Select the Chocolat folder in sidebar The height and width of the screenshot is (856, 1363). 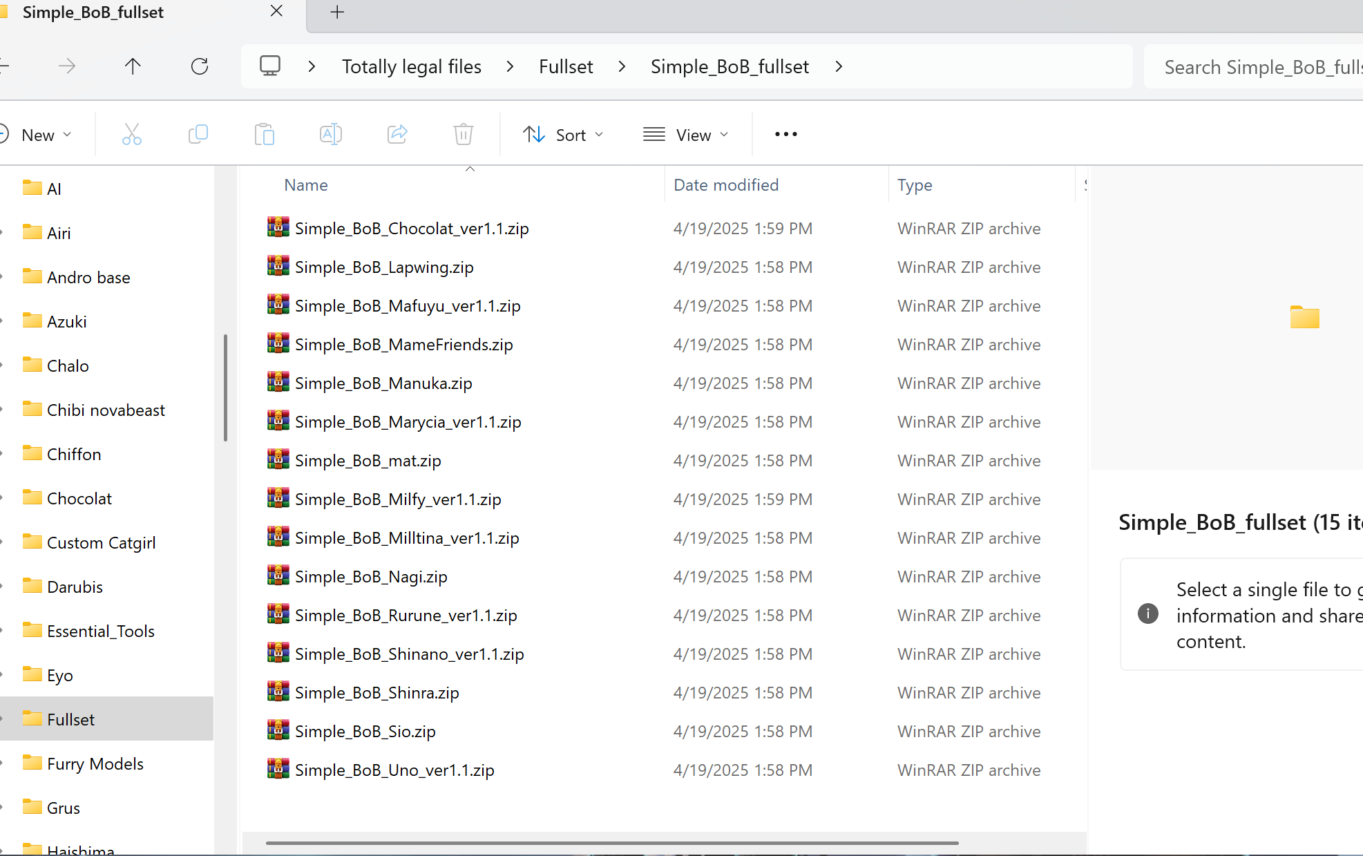coord(107,498)
